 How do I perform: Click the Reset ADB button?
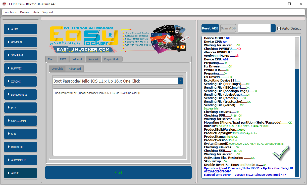point(210,28)
